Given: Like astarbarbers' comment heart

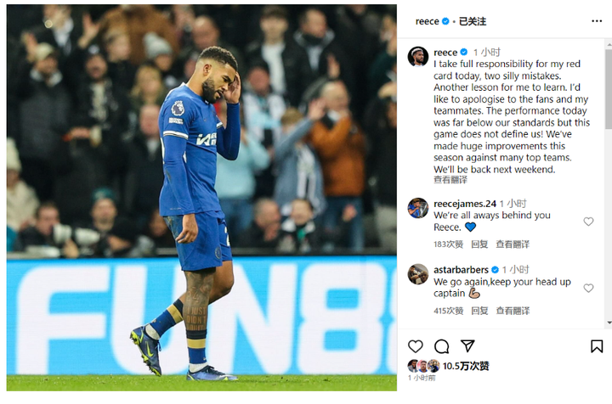Looking at the screenshot, I should click(x=588, y=288).
